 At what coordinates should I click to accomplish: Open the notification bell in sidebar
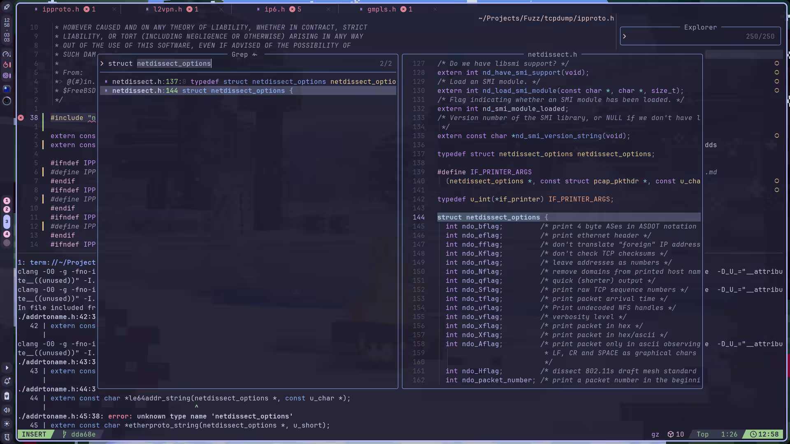[7, 381]
